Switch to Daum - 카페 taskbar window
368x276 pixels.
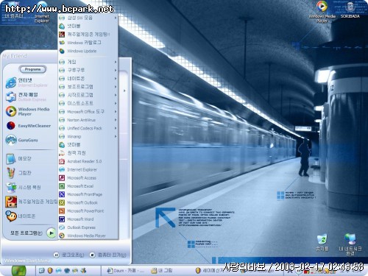tap(126, 271)
